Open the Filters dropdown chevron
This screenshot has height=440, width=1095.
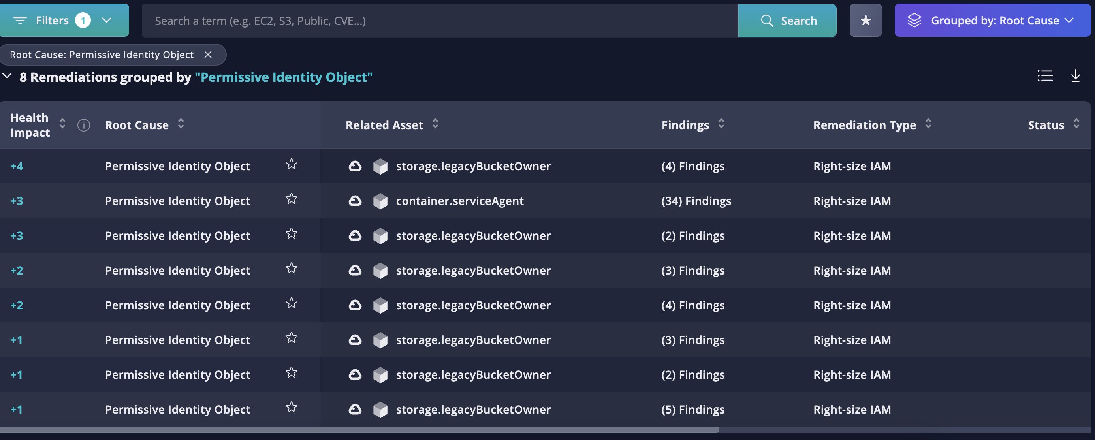pyautogui.click(x=105, y=20)
